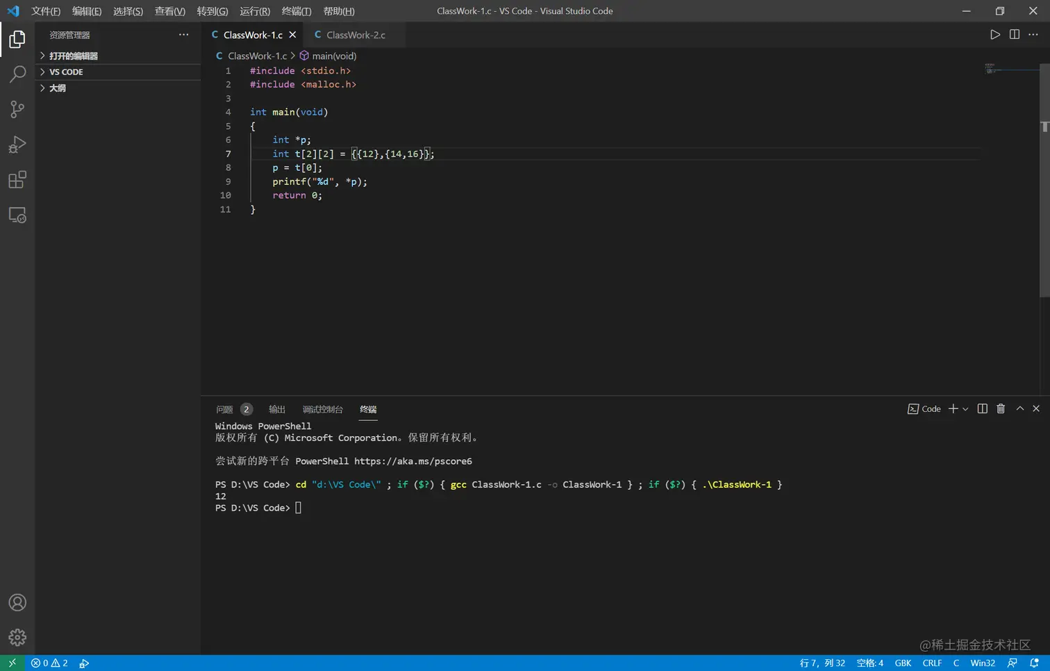This screenshot has height=671, width=1050.
Task: Click the feedback icon in status bar
Action: tap(1012, 663)
